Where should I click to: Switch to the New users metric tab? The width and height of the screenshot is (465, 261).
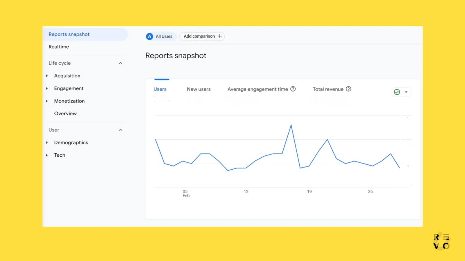click(x=199, y=89)
